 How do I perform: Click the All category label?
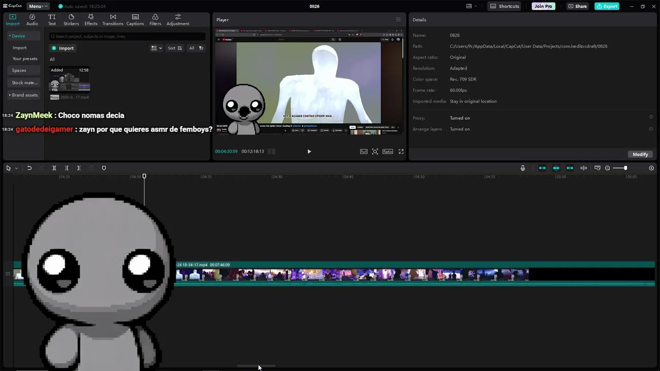tap(52, 59)
